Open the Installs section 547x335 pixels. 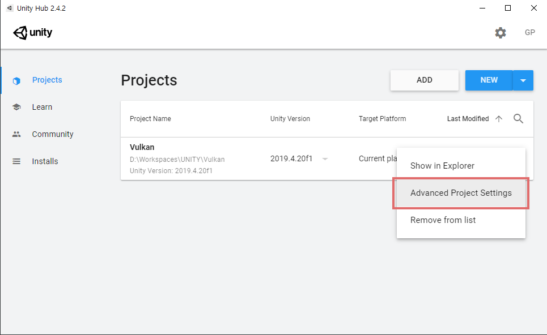pyautogui.click(x=45, y=161)
